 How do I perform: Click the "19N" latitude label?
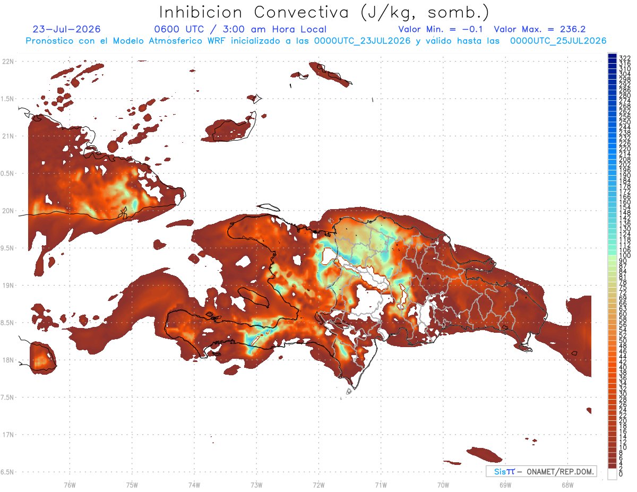[x=8, y=286]
